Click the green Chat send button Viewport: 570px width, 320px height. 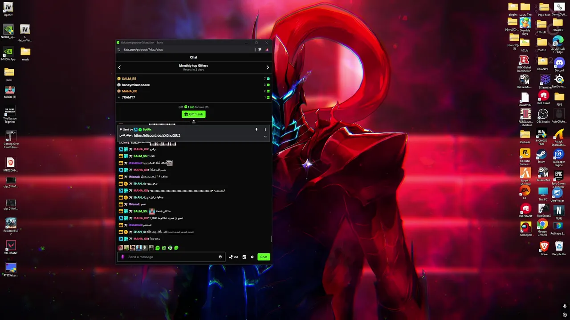pos(264,257)
